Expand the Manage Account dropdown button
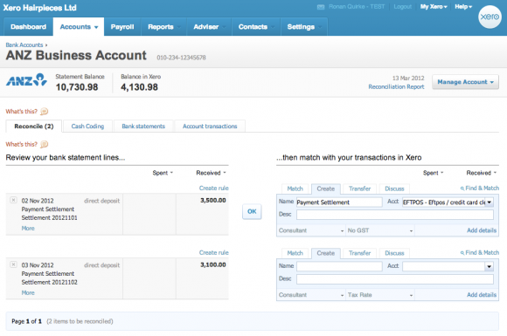 (x=465, y=82)
